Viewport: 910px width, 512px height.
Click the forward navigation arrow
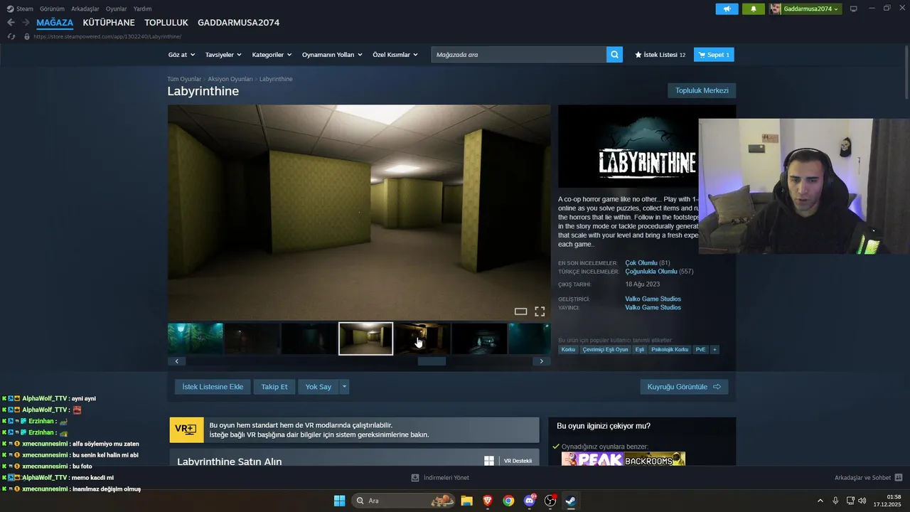click(26, 23)
